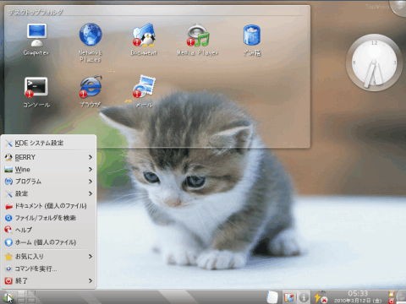Open the ヘルプ menu entry
Viewport: 406px width, 304px height.
click(48, 230)
